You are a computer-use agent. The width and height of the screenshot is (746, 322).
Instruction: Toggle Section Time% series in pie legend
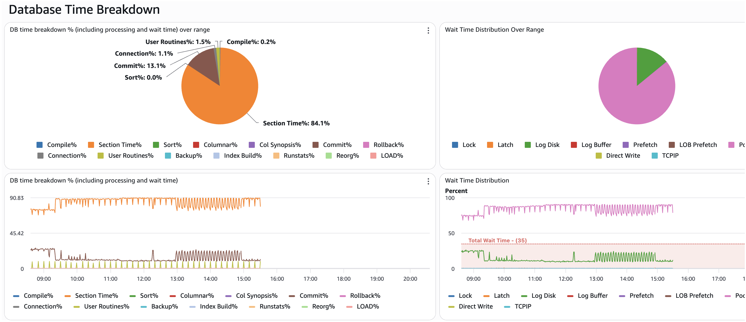point(120,145)
